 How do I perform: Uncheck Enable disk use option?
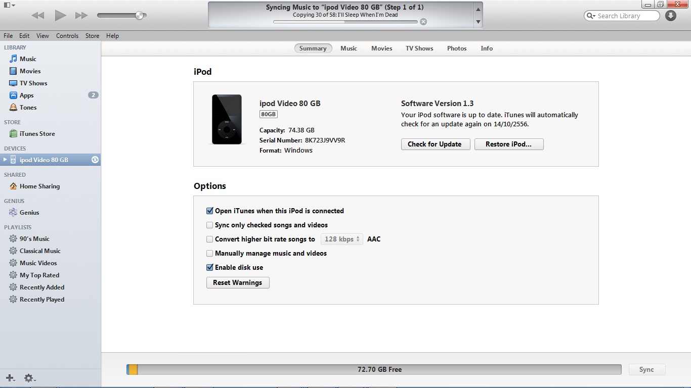[209, 268]
